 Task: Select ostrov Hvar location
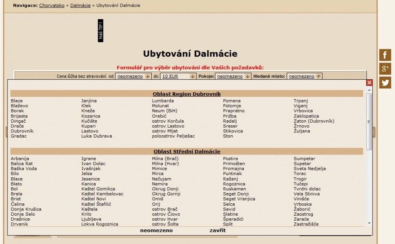coord(165,219)
